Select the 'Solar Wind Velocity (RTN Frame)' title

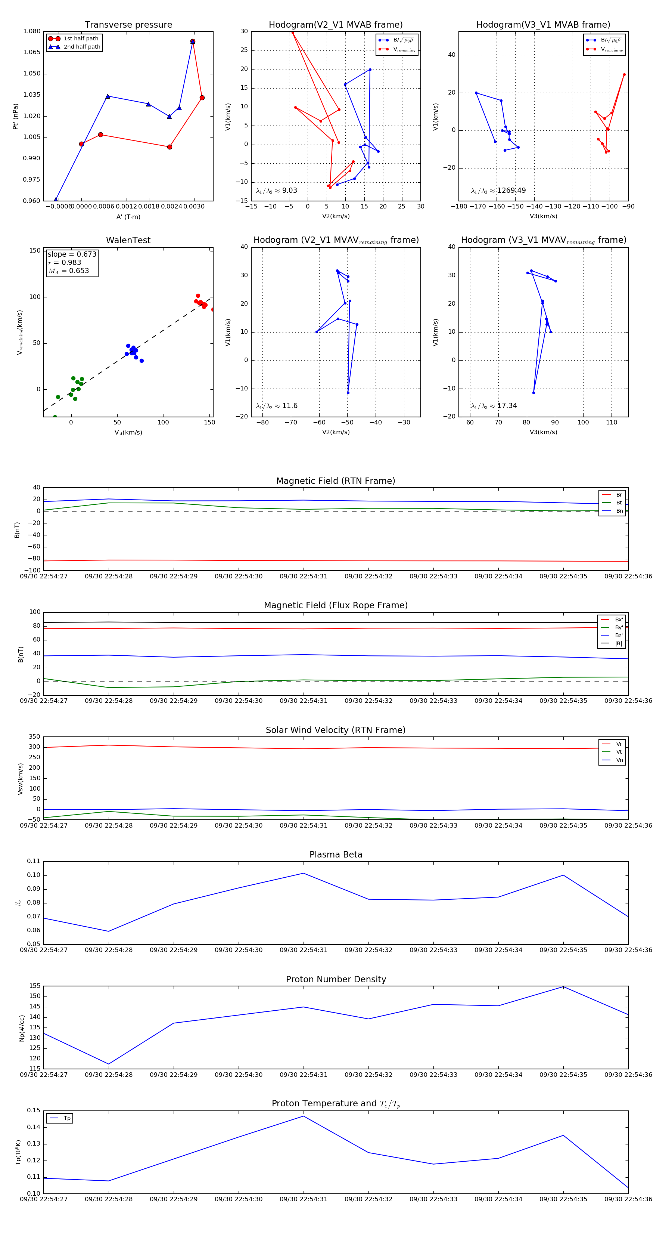click(336, 730)
